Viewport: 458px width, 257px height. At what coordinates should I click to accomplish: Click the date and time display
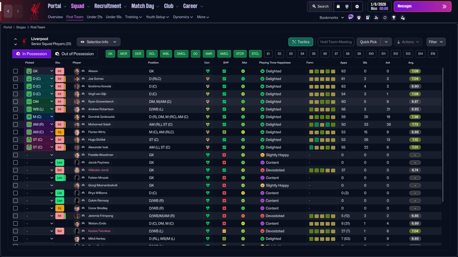[x=379, y=6]
